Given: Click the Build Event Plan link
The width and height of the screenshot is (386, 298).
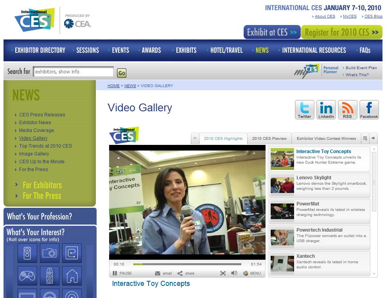Looking at the screenshot, I should tap(361, 68).
